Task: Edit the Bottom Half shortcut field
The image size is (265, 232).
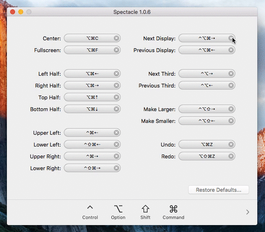Action: point(92,109)
